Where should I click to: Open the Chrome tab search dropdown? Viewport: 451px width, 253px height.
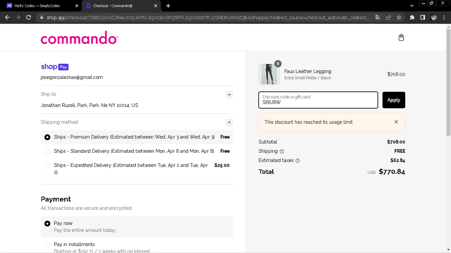coord(412,6)
